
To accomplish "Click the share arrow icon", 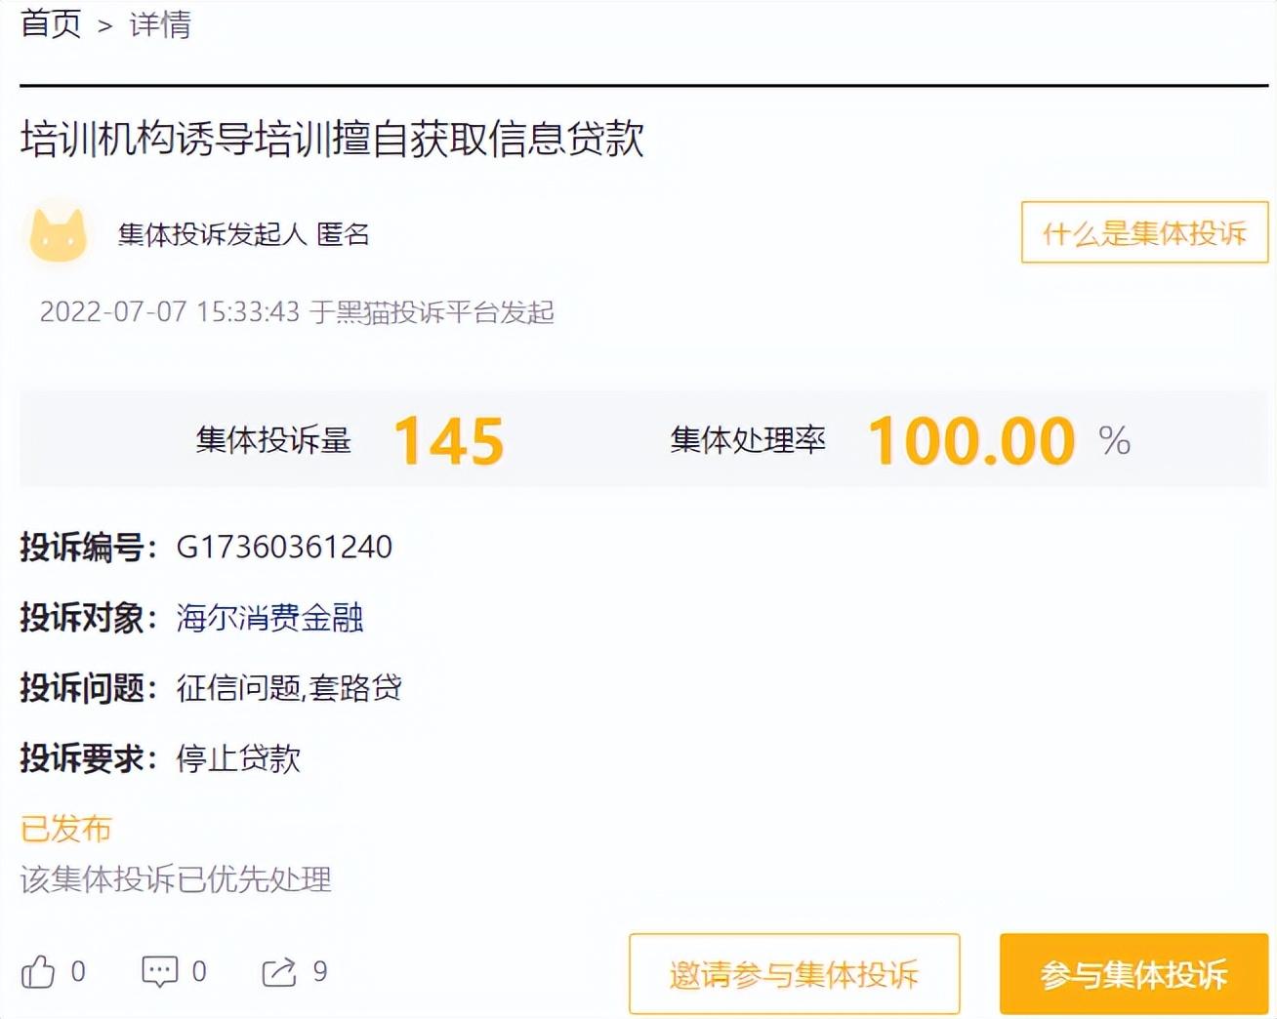I will pyautogui.click(x=279, y=972).
